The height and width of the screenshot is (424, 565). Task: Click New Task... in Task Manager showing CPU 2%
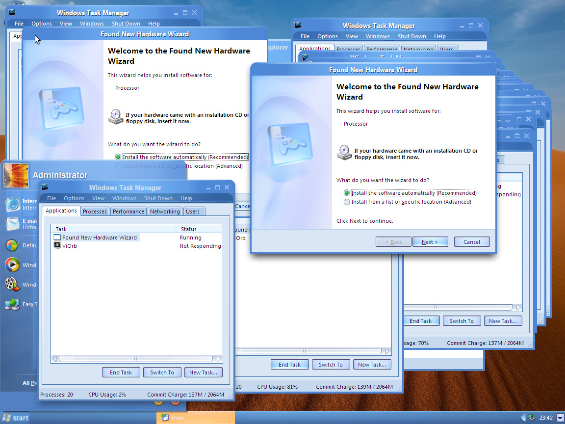[203, 372]
